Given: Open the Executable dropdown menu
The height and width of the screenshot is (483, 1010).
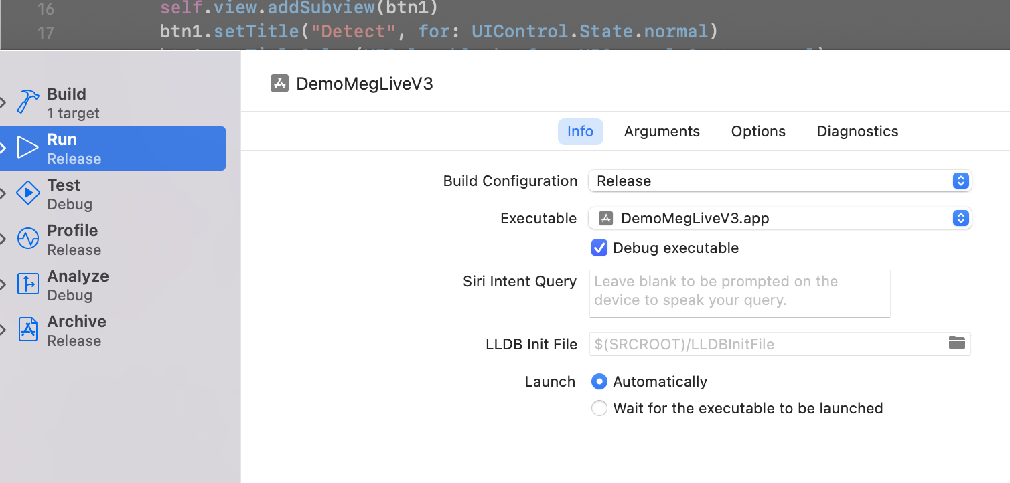Looking at the screenshot, I should click(x=780, y=218).
